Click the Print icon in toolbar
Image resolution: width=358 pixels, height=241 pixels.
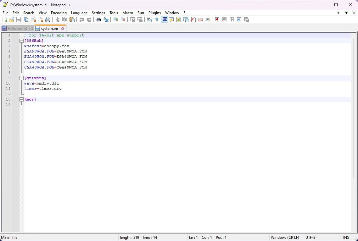(48, 19)
